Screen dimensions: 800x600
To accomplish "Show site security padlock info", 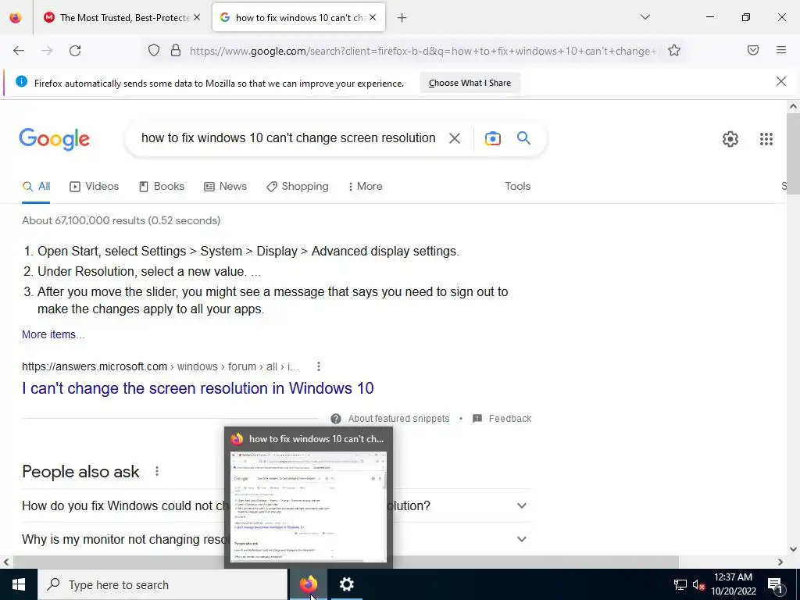I will [176, 51].
